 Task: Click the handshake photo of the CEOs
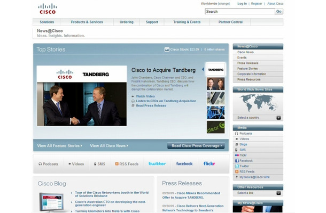pos(82,104)
